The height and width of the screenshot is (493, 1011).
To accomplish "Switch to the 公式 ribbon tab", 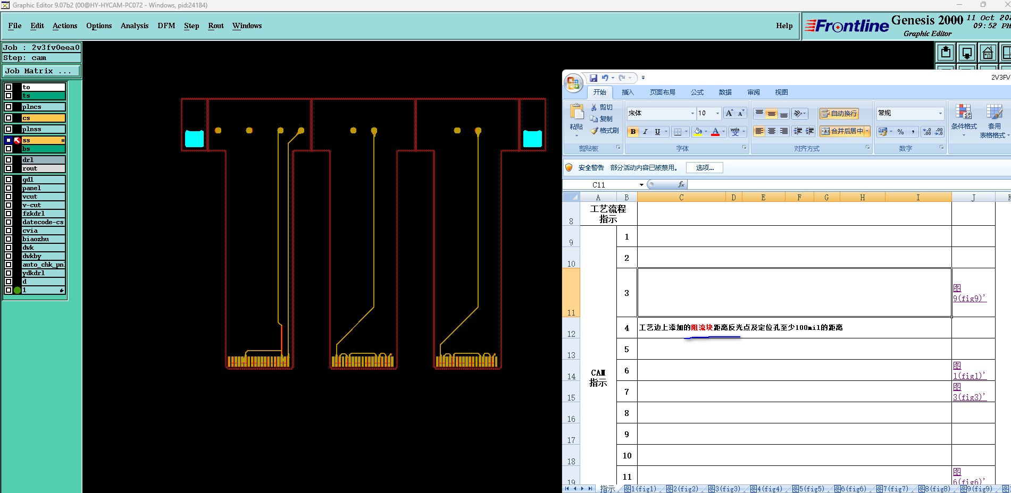I will 697,92.
